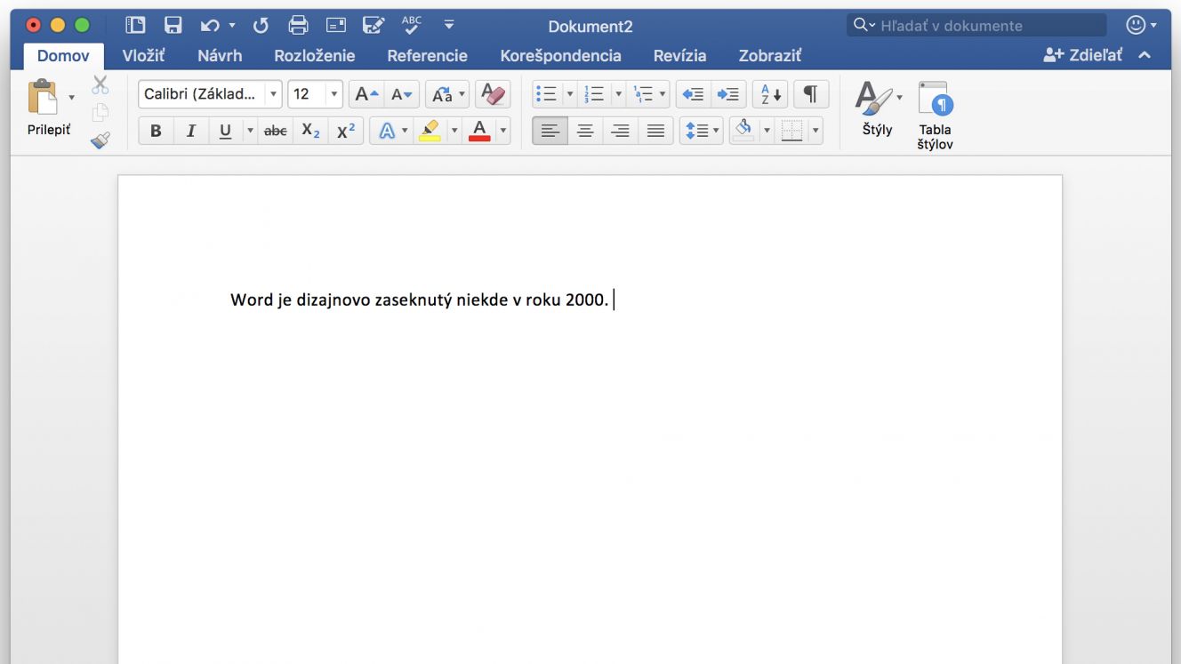Open the Undo history dropdown arrow
1181x664 pixels.
[x=232, y=26]
